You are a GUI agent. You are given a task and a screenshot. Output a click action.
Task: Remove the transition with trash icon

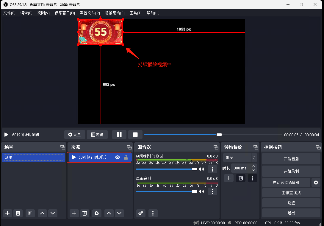241,178
